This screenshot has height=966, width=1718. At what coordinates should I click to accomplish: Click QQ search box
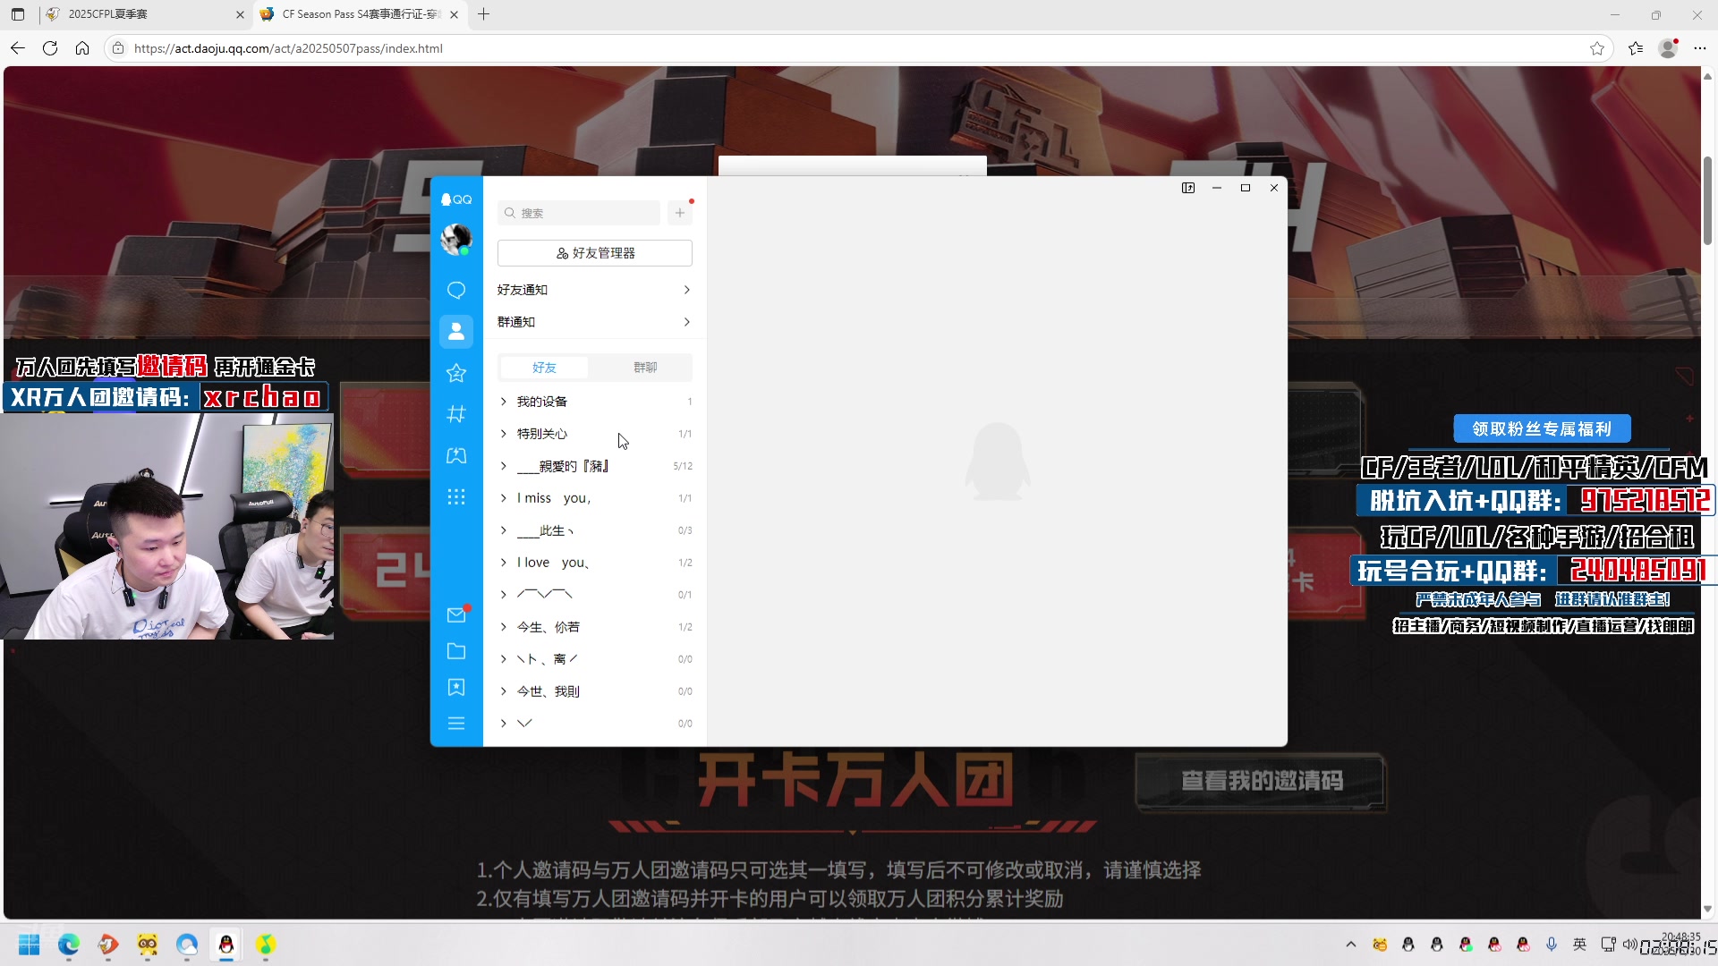[579, 213]
